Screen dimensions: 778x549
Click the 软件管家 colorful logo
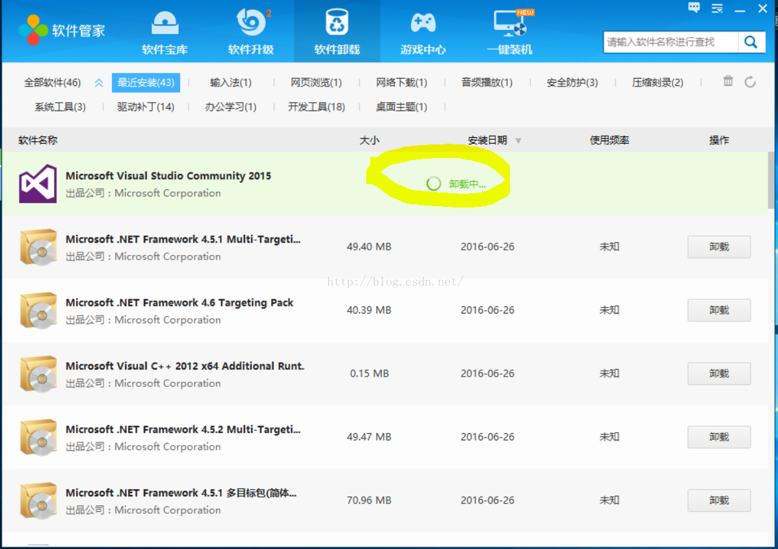(33, 30)
